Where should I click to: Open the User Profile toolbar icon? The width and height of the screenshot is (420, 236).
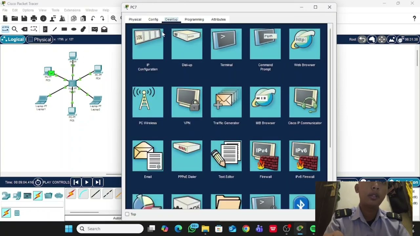coord(53,19)
